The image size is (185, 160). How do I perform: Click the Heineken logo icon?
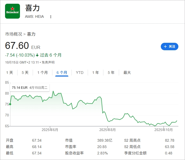click(x=12, y=11)
